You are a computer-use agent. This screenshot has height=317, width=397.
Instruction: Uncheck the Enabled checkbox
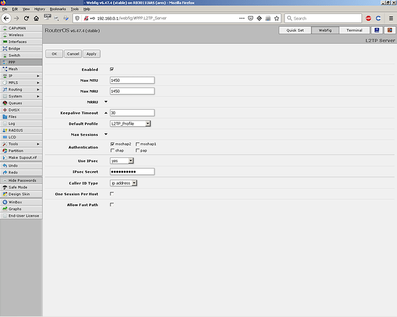(112, 69)
